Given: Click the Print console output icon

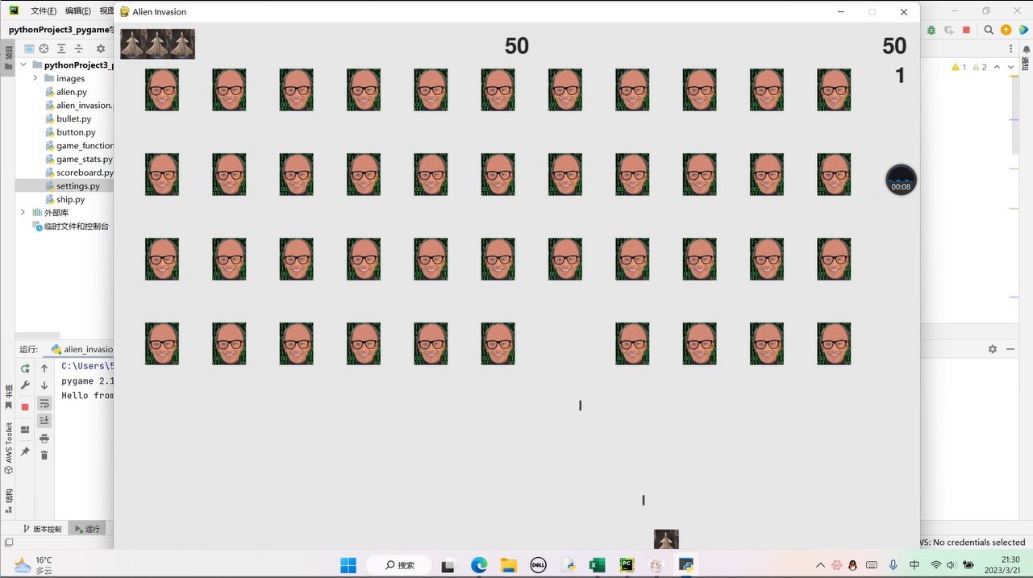Looking at the screenshot, I should pyautogui.click(x=44, y=439).
